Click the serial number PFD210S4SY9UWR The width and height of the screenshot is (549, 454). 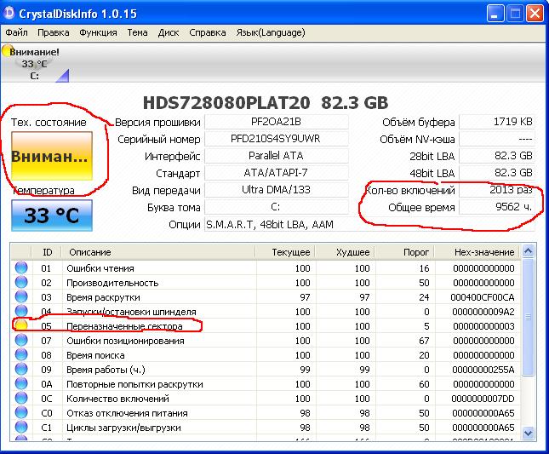pyautogui.click(x=277, y=139)
